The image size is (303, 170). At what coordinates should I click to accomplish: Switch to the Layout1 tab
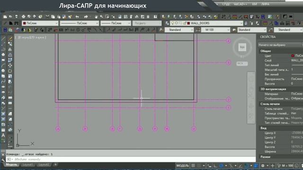pyautogui.click(x=27, y=165)
